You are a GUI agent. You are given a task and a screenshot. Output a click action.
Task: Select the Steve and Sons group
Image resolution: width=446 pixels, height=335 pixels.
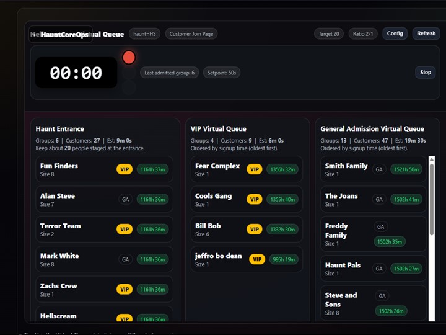click(x=374, y=303)
